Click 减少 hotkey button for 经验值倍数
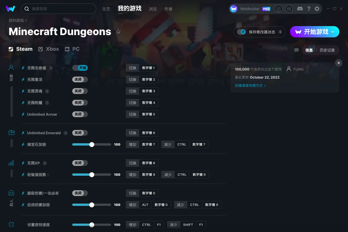Image resolution: width=348 pixels, height=232 pixels. [x=168, y=175]
